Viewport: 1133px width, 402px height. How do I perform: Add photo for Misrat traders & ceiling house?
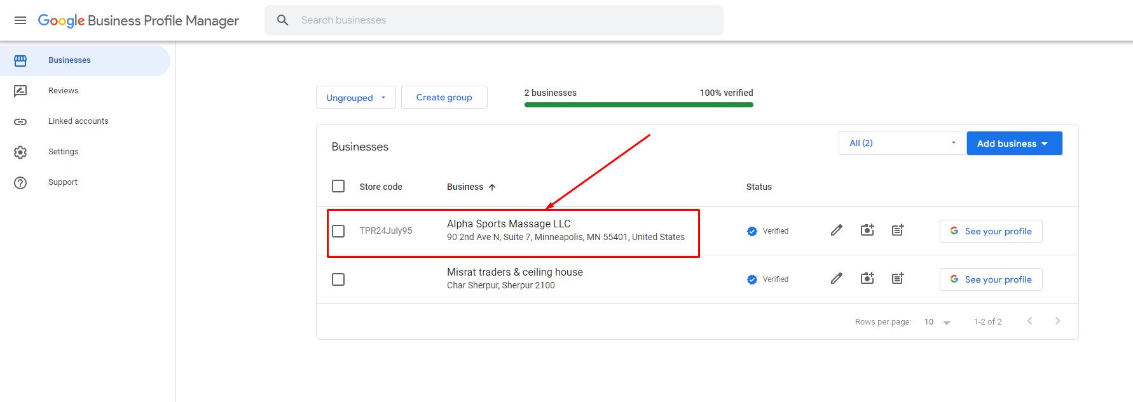click(x=867, y=279)
